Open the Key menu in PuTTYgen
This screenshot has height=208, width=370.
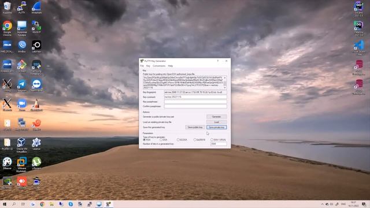(x=148, y=66)
